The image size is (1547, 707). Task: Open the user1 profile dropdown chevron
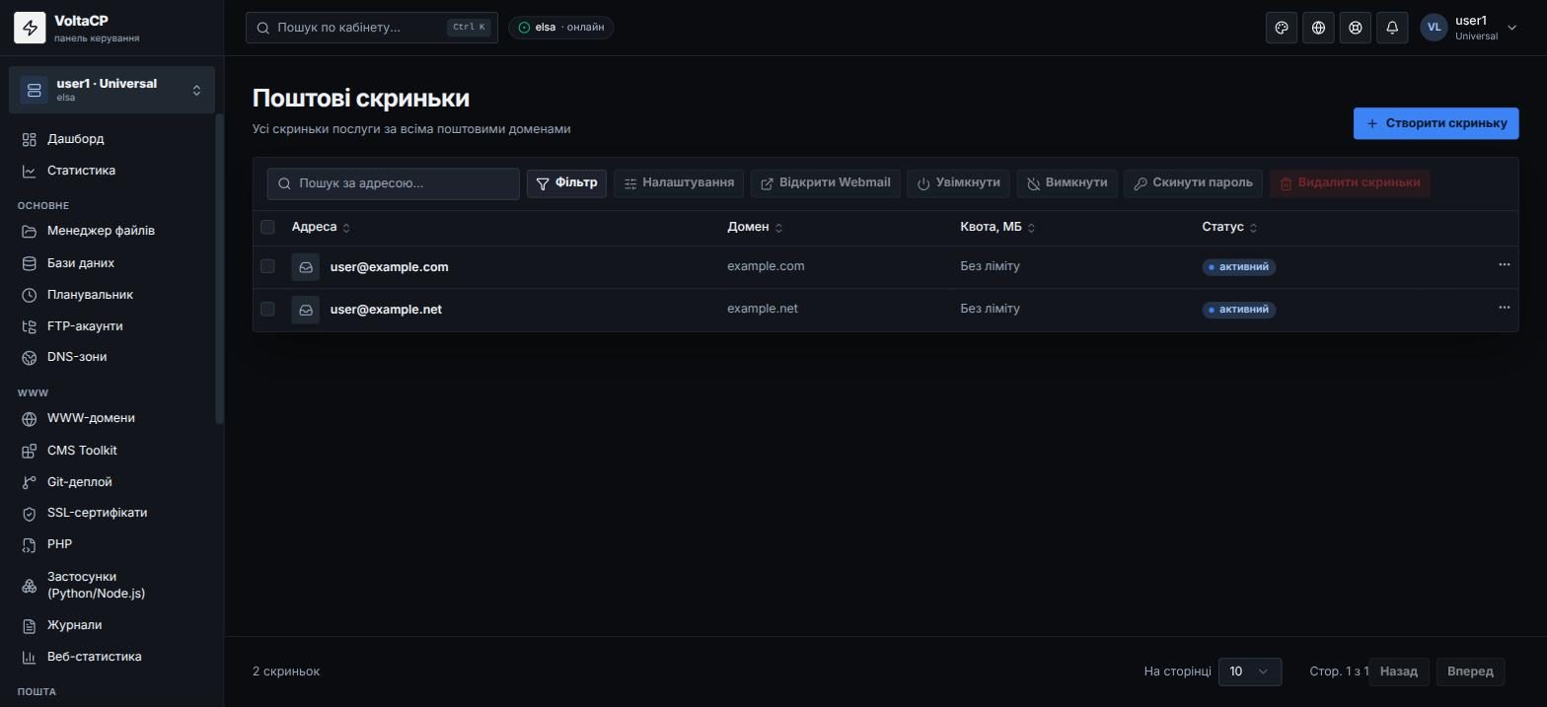(1511, 29)
